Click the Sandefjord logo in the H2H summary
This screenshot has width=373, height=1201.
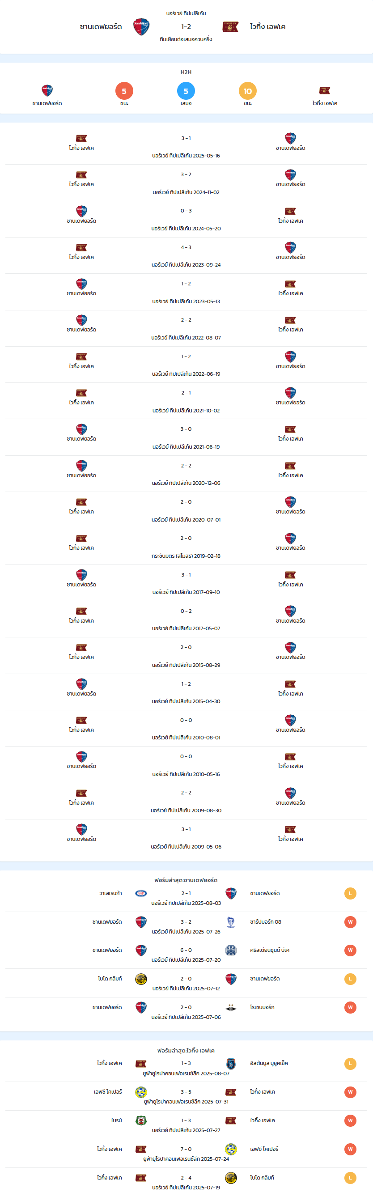point(47,90)
